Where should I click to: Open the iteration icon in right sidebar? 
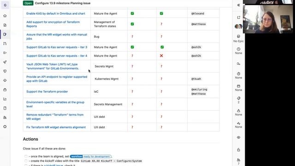pos(238,64)
